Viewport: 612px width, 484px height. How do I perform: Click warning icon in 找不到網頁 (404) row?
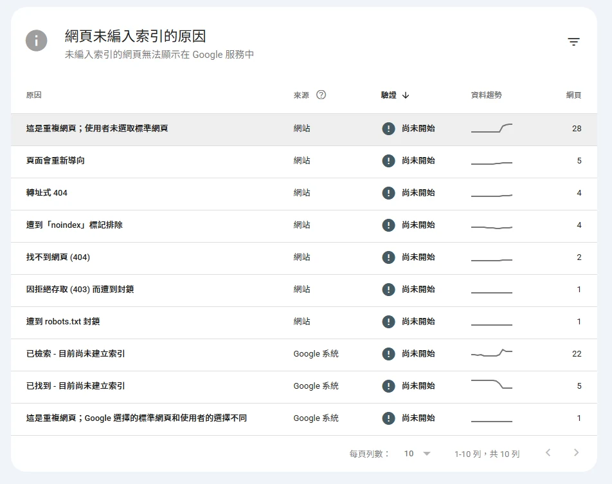[x=388, y=257]
